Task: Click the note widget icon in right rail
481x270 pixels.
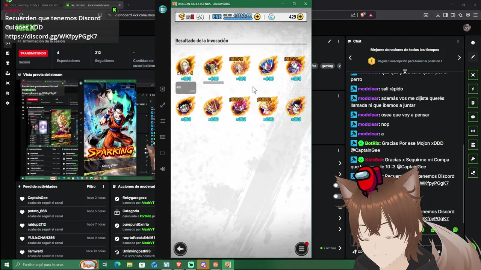Action: pyautogui.click(x=473, y=103)
